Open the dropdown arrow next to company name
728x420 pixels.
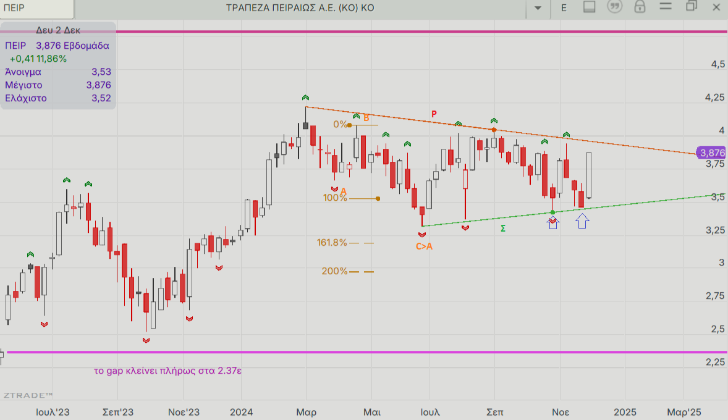538,8
